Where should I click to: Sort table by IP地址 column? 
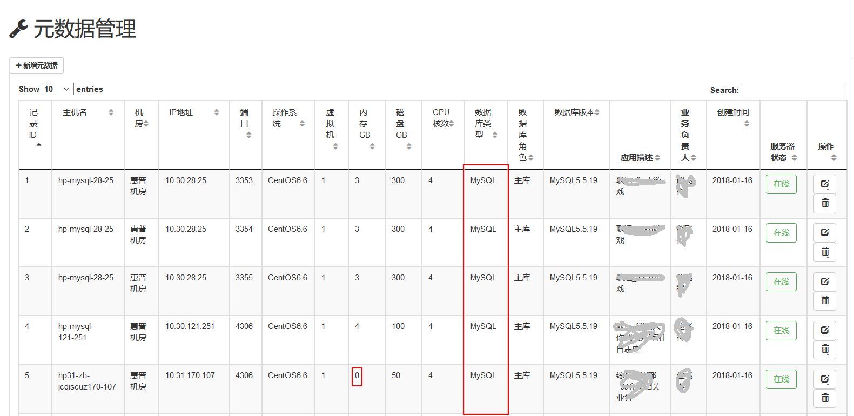point(194,135)
